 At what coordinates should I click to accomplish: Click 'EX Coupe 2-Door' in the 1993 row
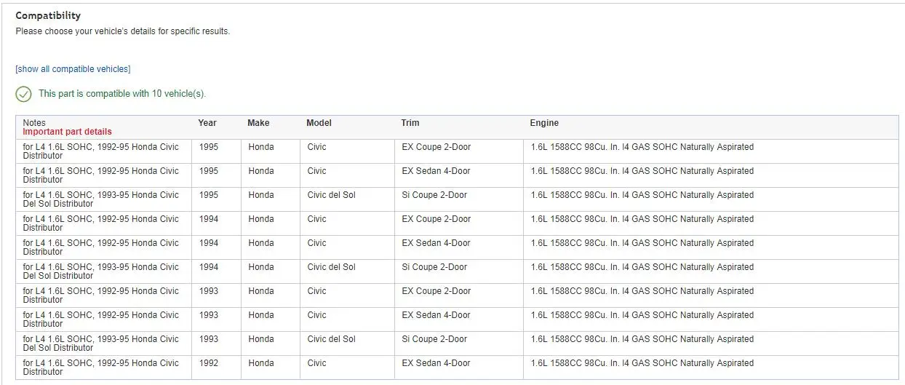point(436,291)
